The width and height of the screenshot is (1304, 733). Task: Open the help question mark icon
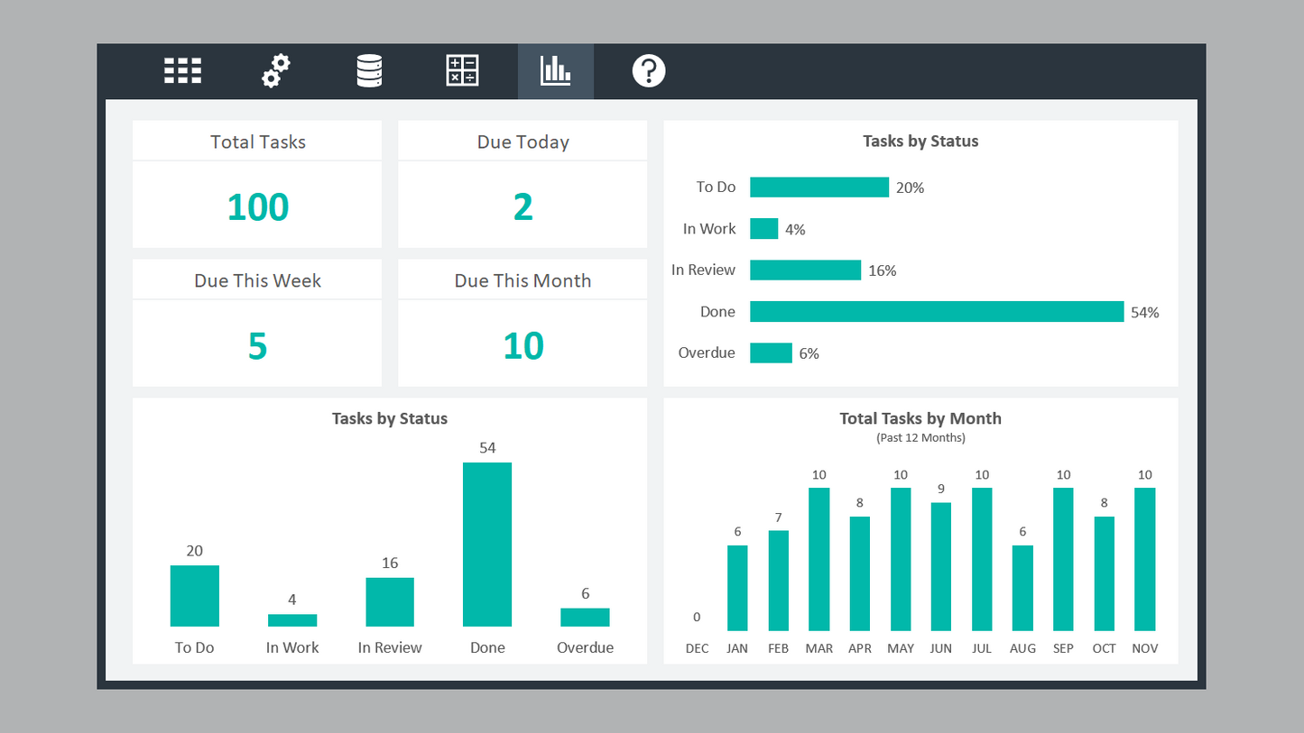(x=648, y=71)
